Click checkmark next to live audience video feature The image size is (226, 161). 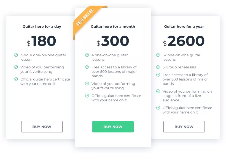point(158,91)
